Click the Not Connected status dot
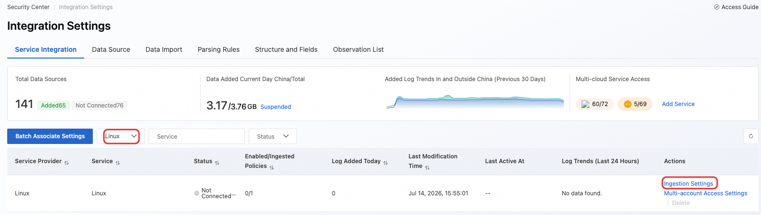The image size is (761, 215). pyautogui.click(x=196, y=193)
